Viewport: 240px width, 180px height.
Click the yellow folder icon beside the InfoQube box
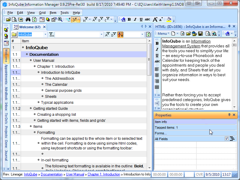pos(14,34)
